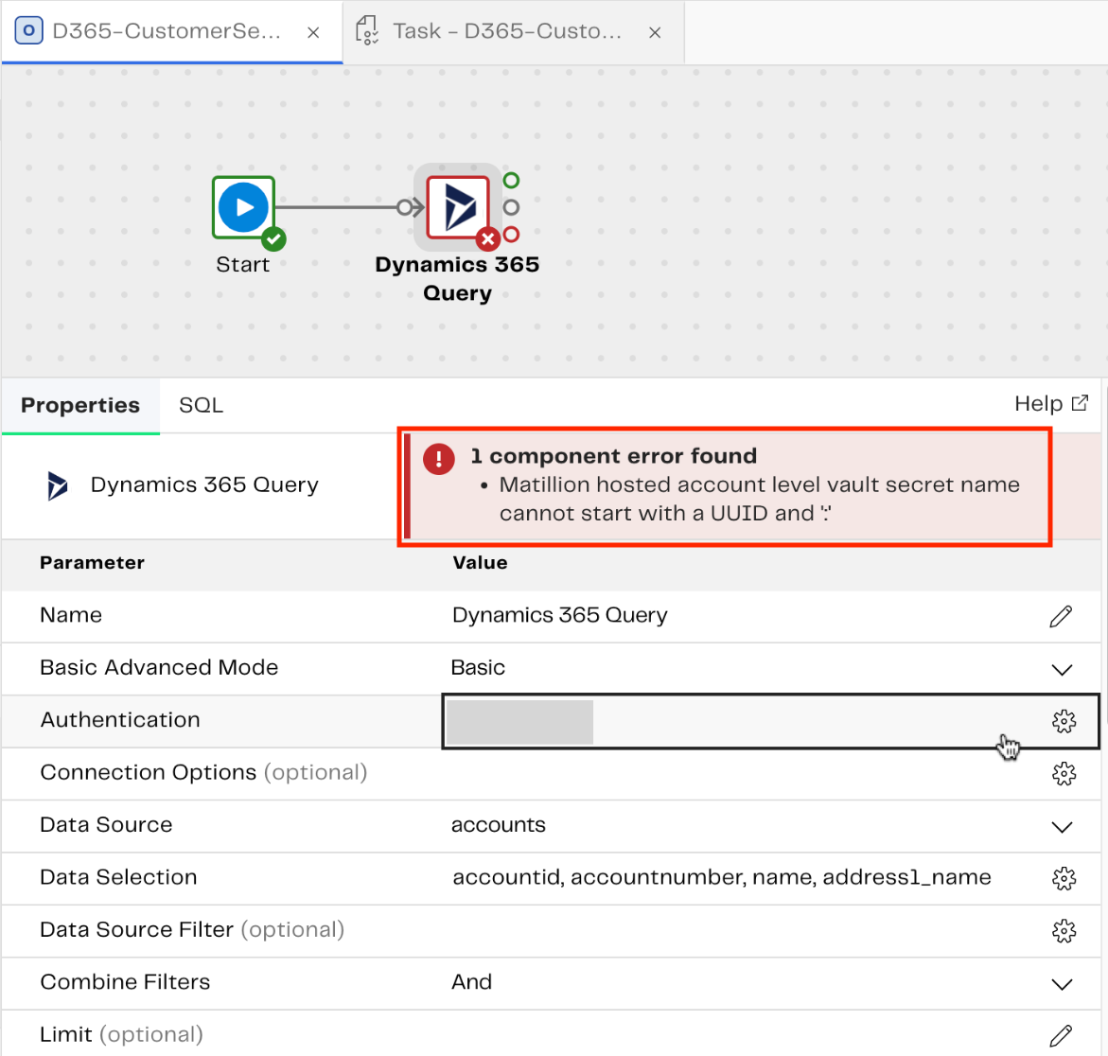Click the 'Authentication' parameter label
The width and height of the screenshot is (1108, 1056).
(x=120, y=719)
